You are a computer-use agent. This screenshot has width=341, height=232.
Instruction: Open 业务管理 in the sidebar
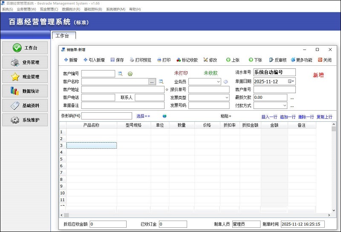click(x=25, y=62)
